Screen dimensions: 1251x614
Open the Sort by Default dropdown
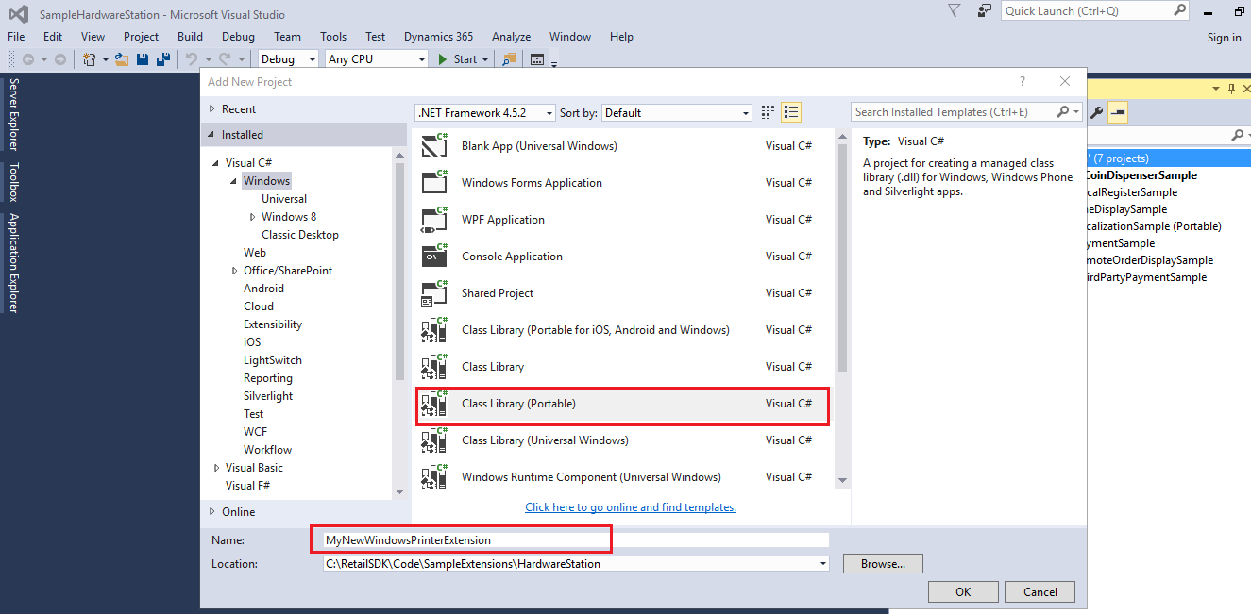(x=746, y=112)
